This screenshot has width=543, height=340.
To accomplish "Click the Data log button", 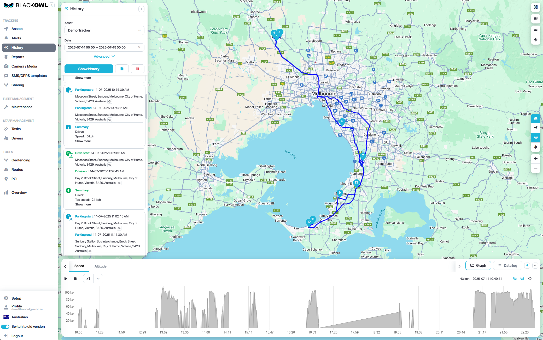I will (507, 265).
